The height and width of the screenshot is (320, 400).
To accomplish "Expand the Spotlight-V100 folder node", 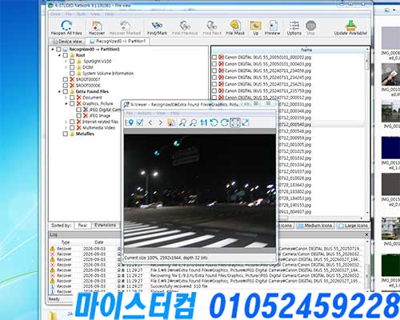I will (x=66, y=62).
